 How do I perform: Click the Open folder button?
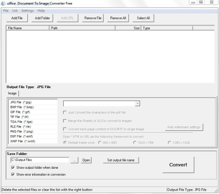86,160
